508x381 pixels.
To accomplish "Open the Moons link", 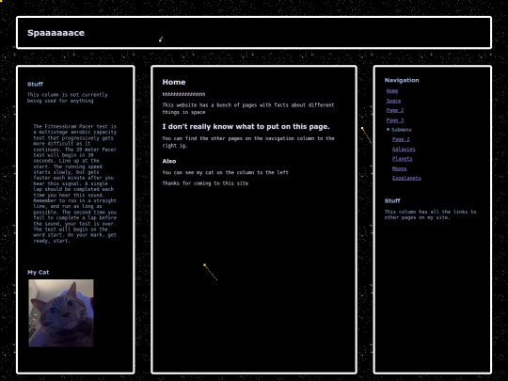I will tap(399, 168).
